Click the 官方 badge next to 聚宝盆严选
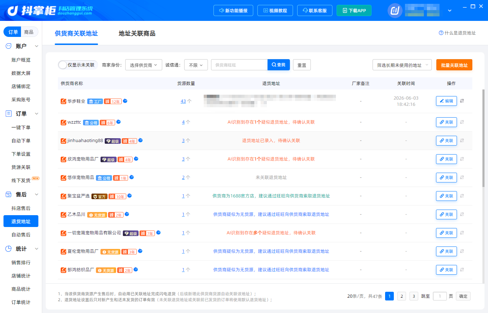The width and height of the screenshot is (488, 313). coord(99,196)
